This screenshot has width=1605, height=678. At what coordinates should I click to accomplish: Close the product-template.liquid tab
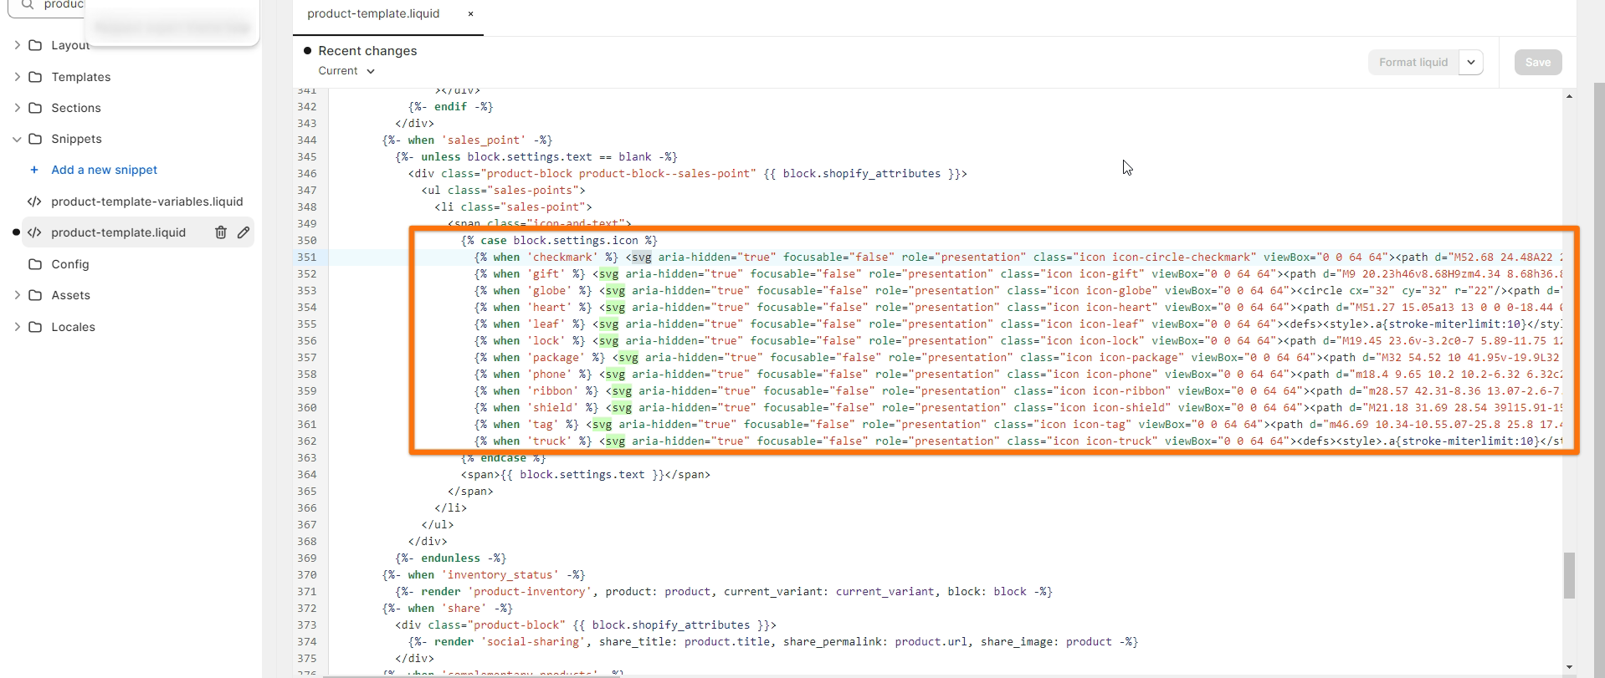470,14
